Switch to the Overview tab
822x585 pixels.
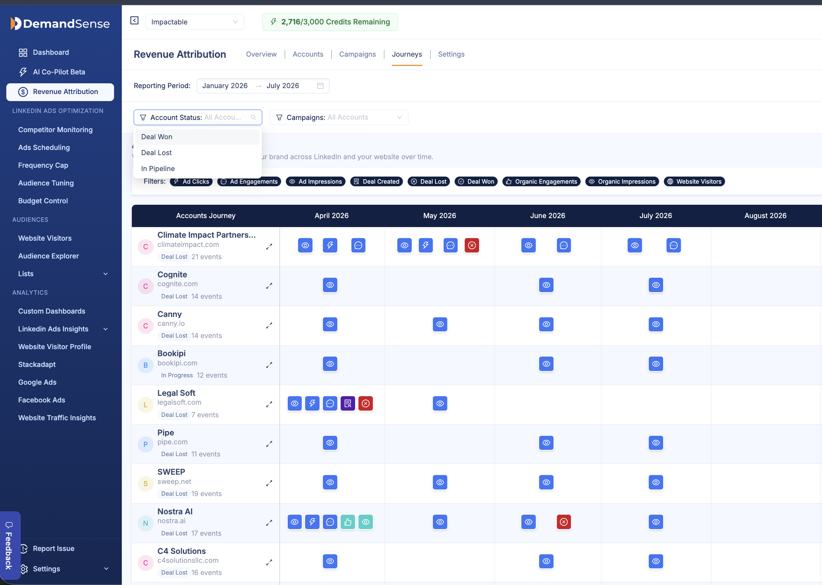[x=261, y=54]
